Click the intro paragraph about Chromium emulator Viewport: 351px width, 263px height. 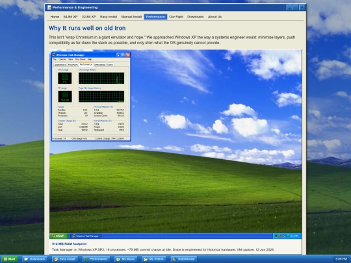(172, 40)
